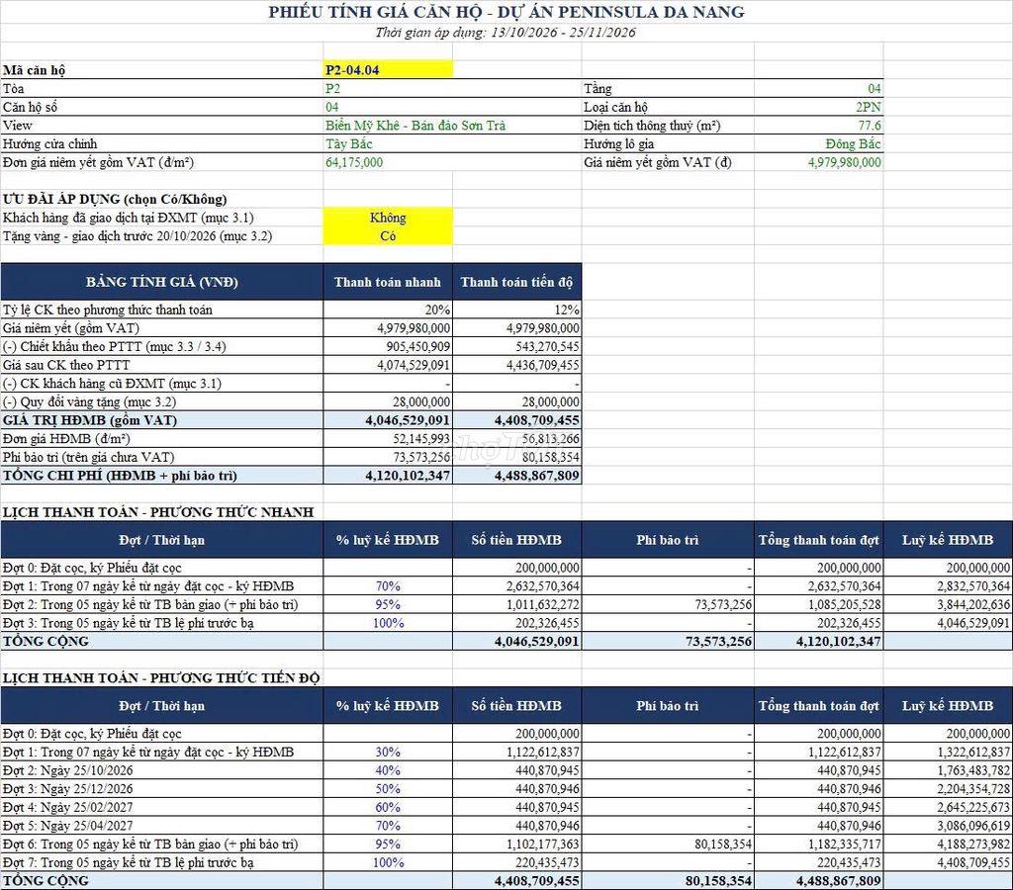1013x890 pixels.
Task: Select the yellow apartment code cell P2-04.04
Action: point(388,70)
